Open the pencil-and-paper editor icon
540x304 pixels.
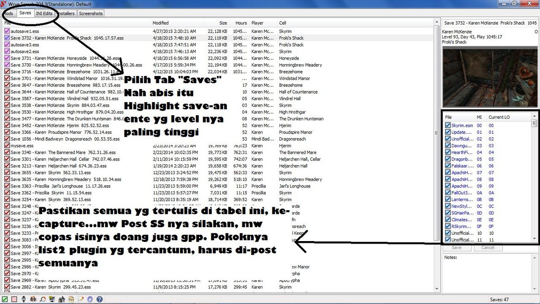click(81, 299)
